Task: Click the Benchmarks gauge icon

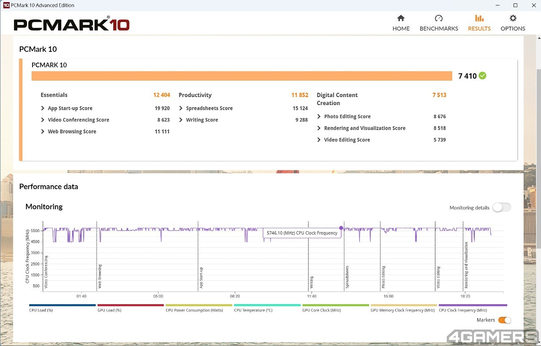Action: 439,18
